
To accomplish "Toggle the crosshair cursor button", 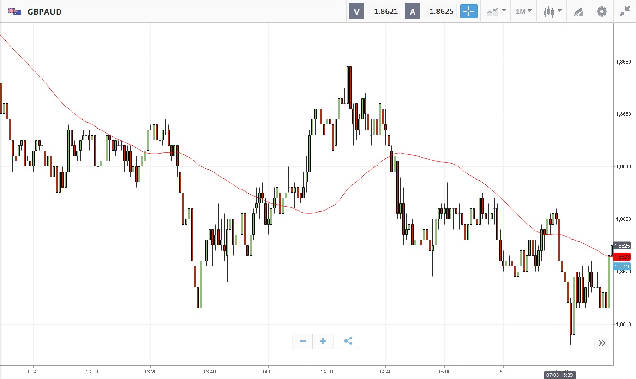I will pos(468,12).
